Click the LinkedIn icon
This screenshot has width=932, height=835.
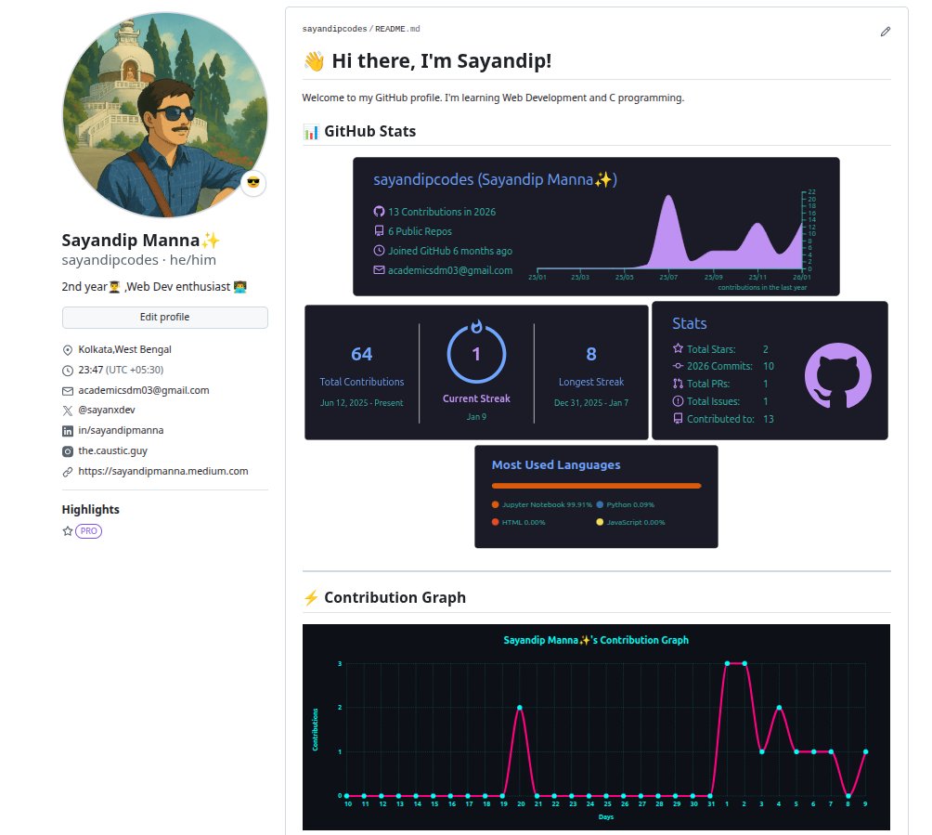point(68,431)
